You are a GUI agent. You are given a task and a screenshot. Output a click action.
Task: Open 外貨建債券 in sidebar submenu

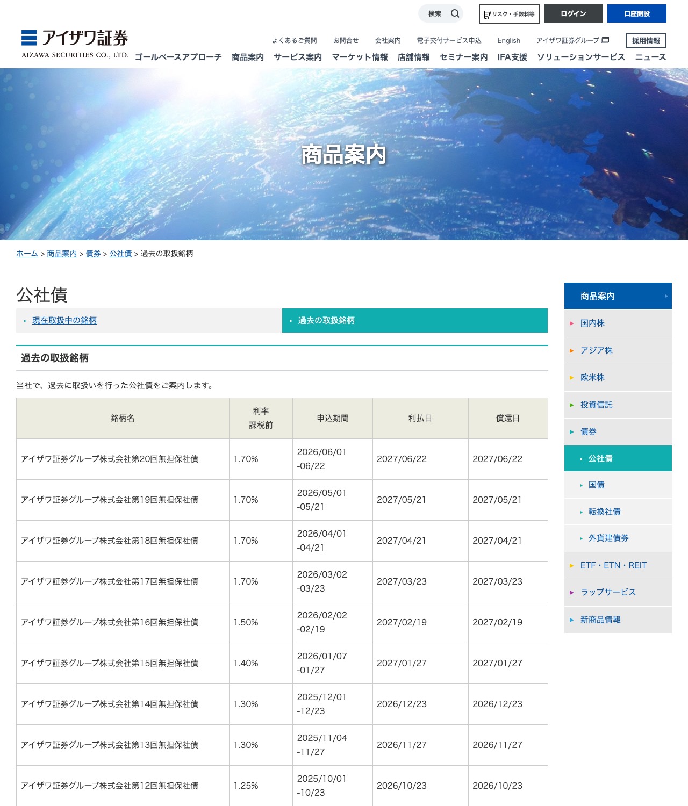pyautogui.click(x=618, y=538)
